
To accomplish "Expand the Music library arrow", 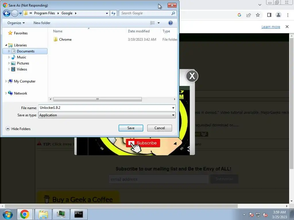I will click(9, 57).
